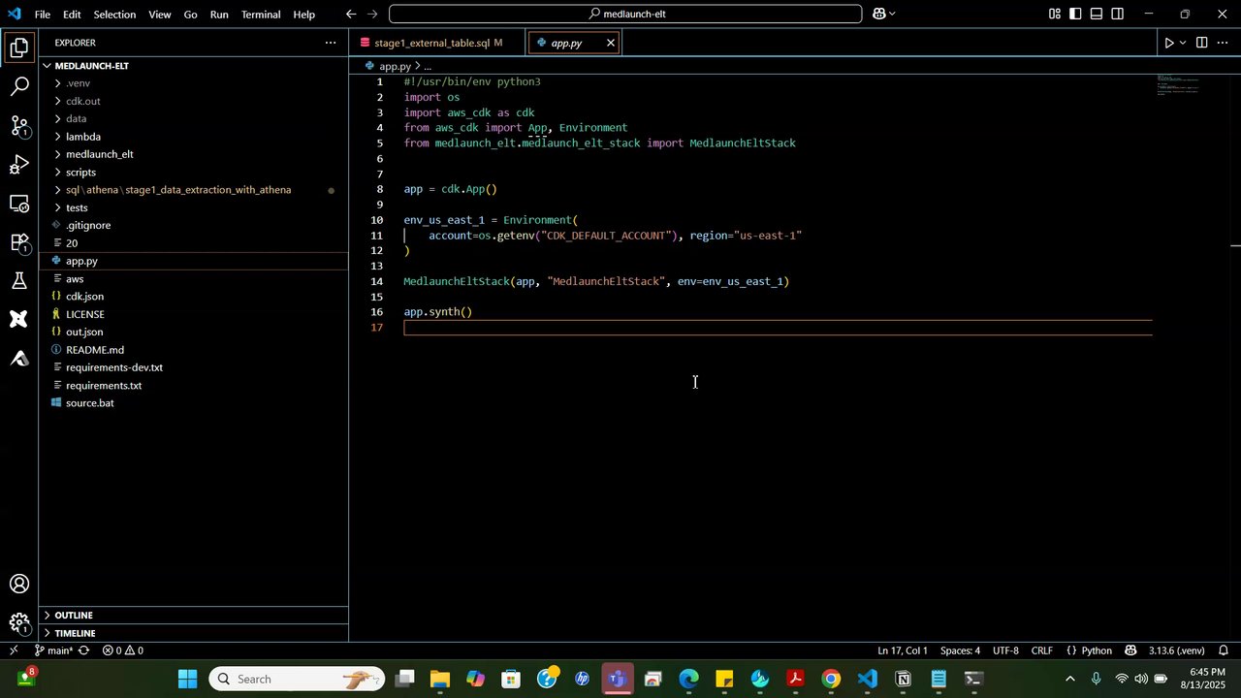The height and width of the screenshot is (698, 1241).
Task: Click the Split Editor Right icon
Action: pos(1201,43)
